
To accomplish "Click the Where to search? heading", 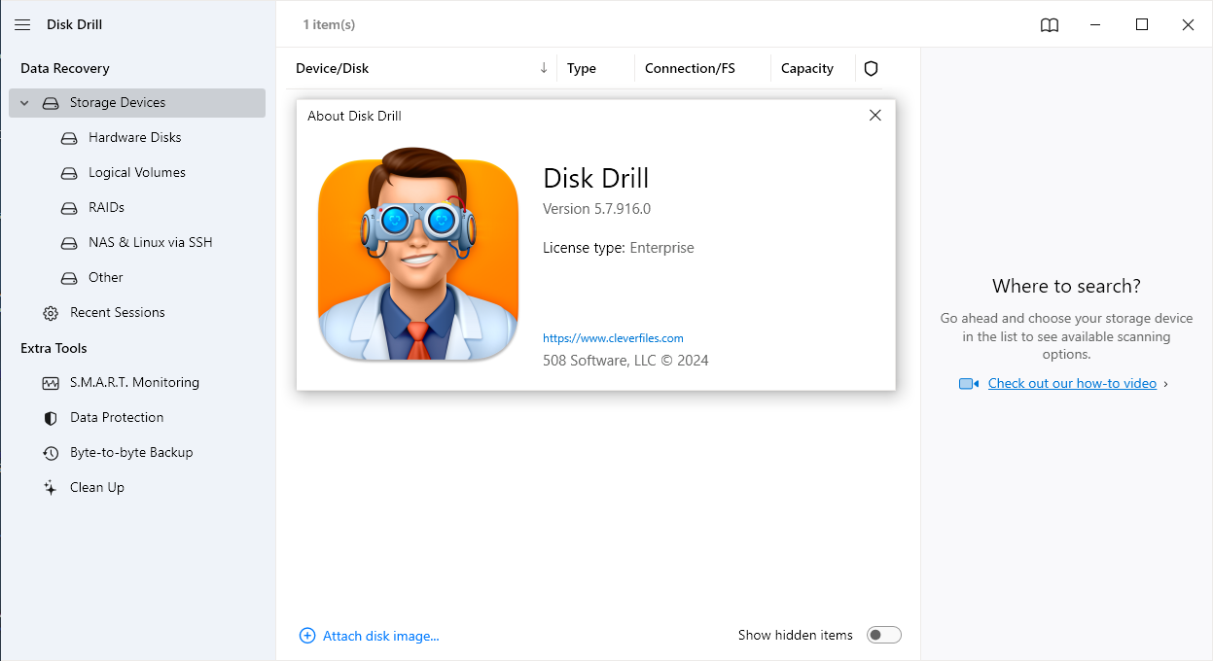I will pyautogui.click(x=1066, y=286).
